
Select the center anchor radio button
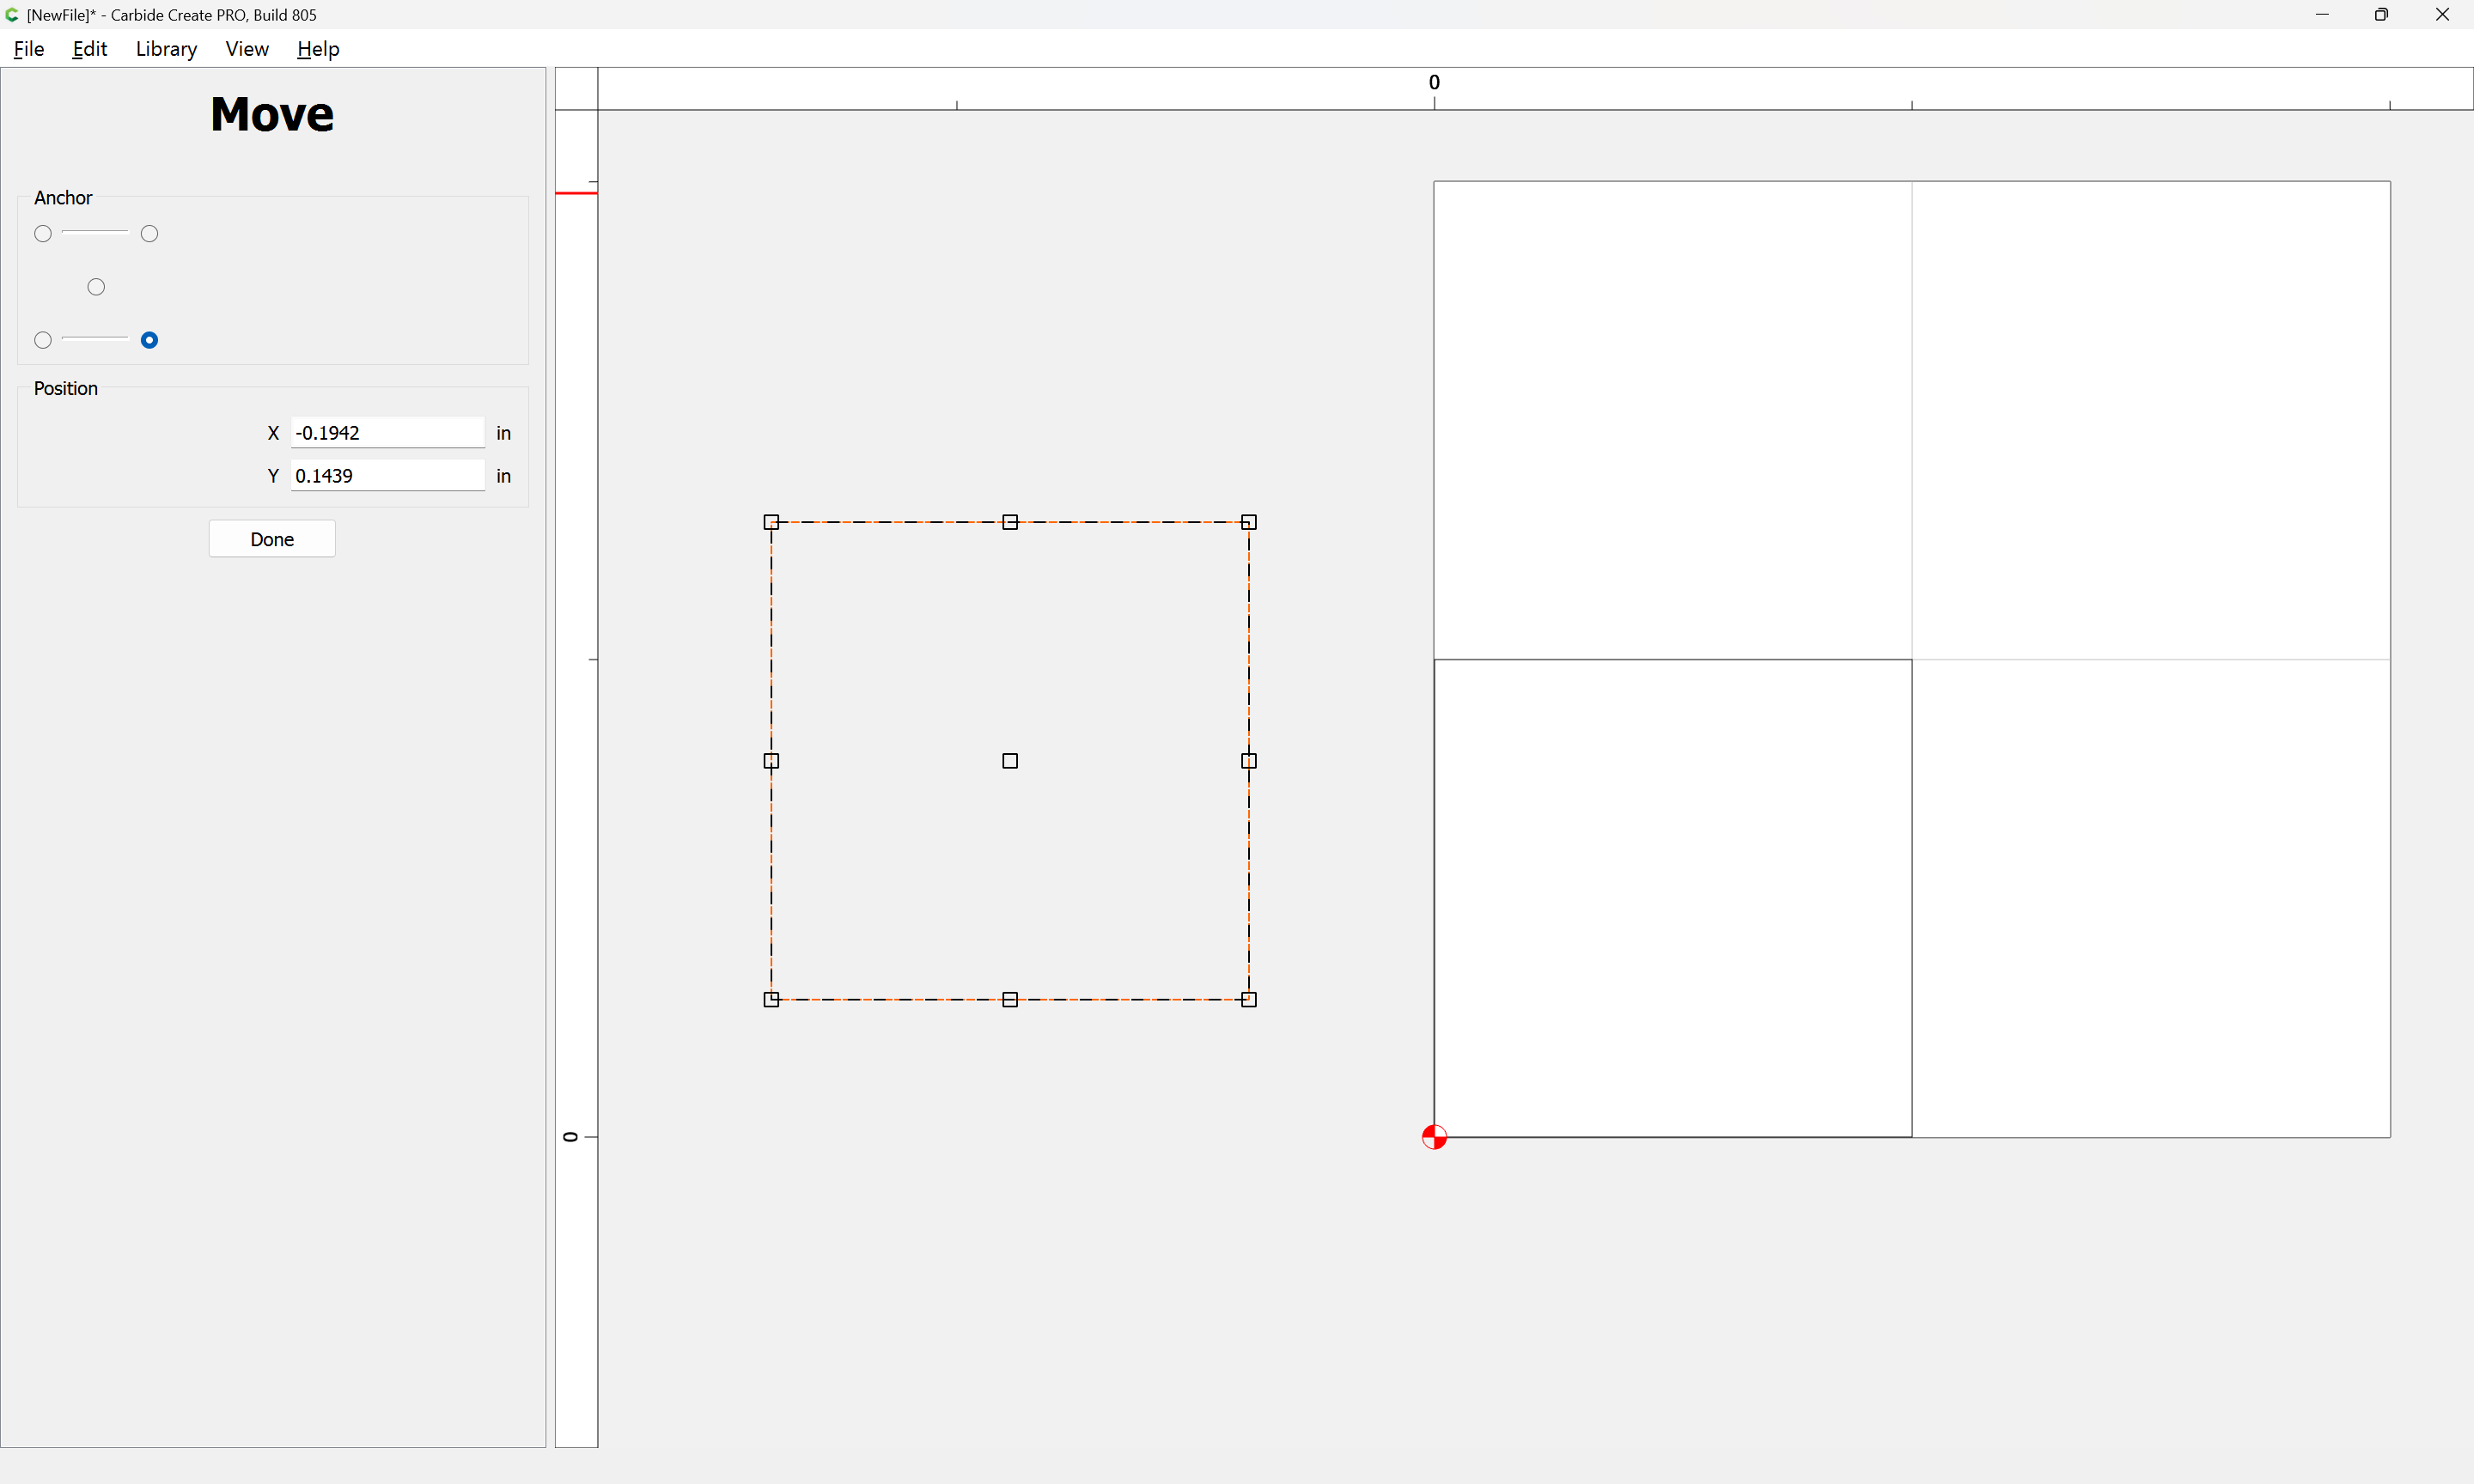[96, 287]
